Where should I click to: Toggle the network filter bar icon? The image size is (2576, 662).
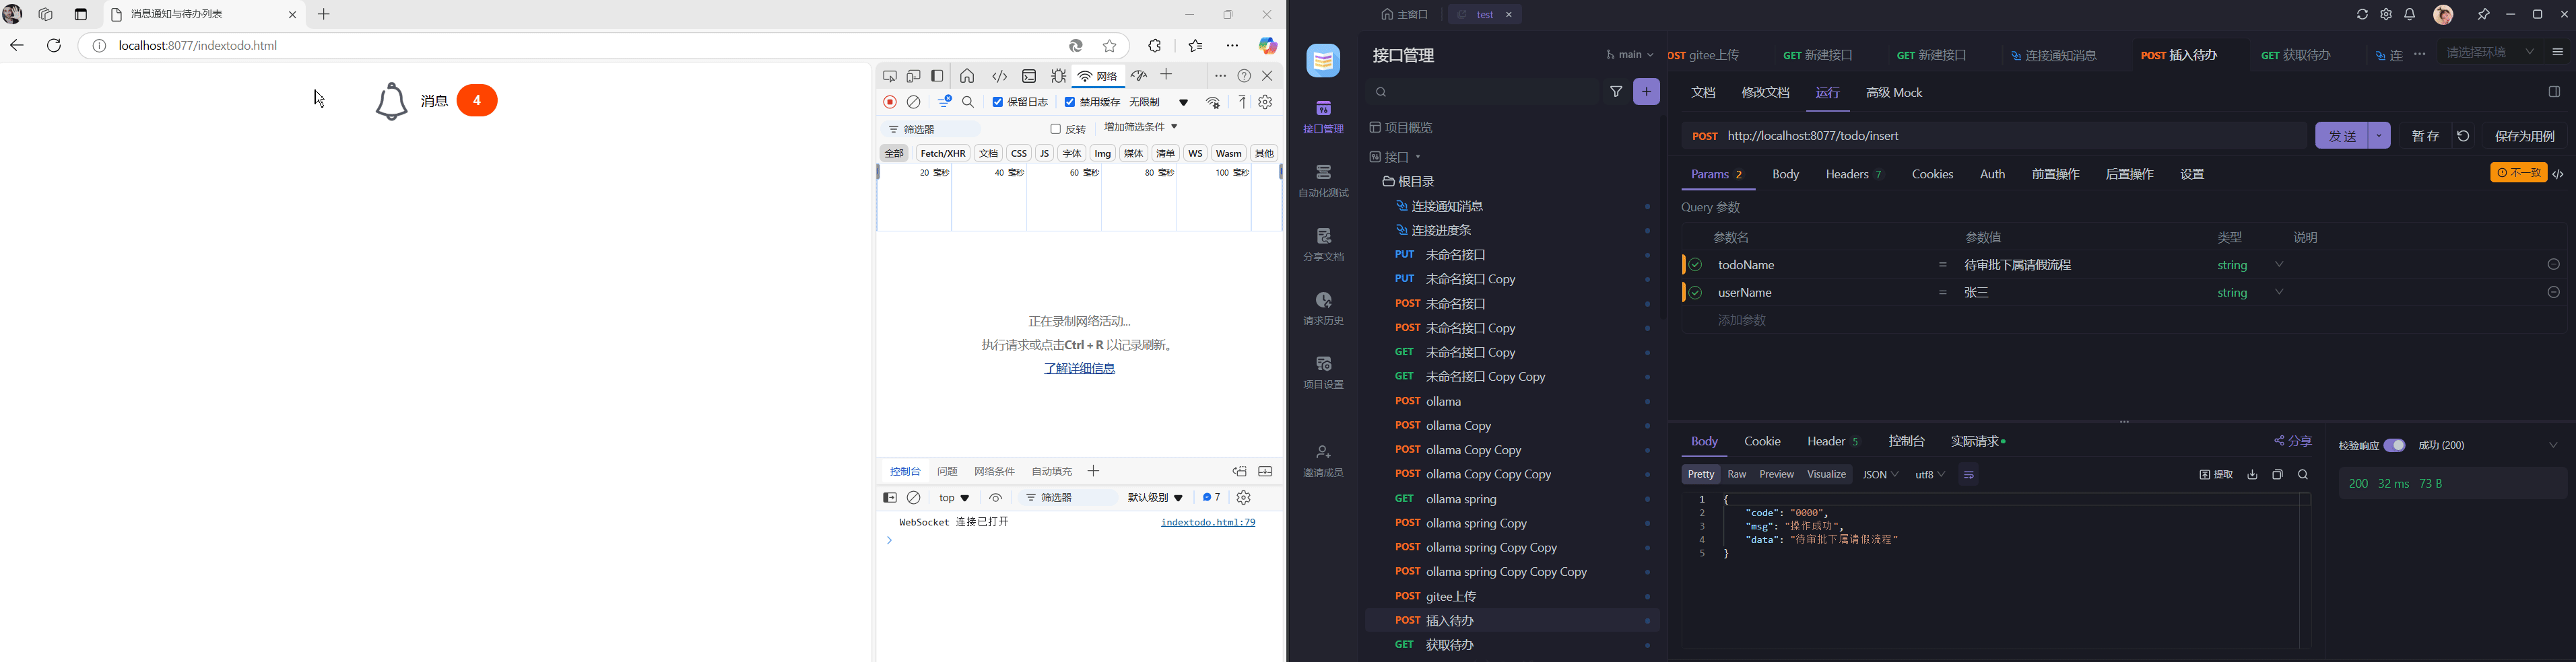(x=944, y=102)
